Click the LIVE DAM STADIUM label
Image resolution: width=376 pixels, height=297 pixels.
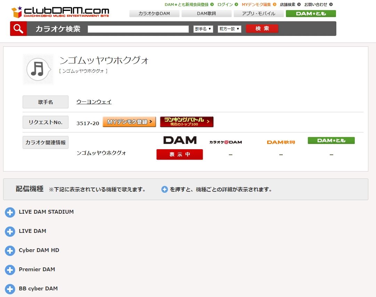tap(46, 212)
